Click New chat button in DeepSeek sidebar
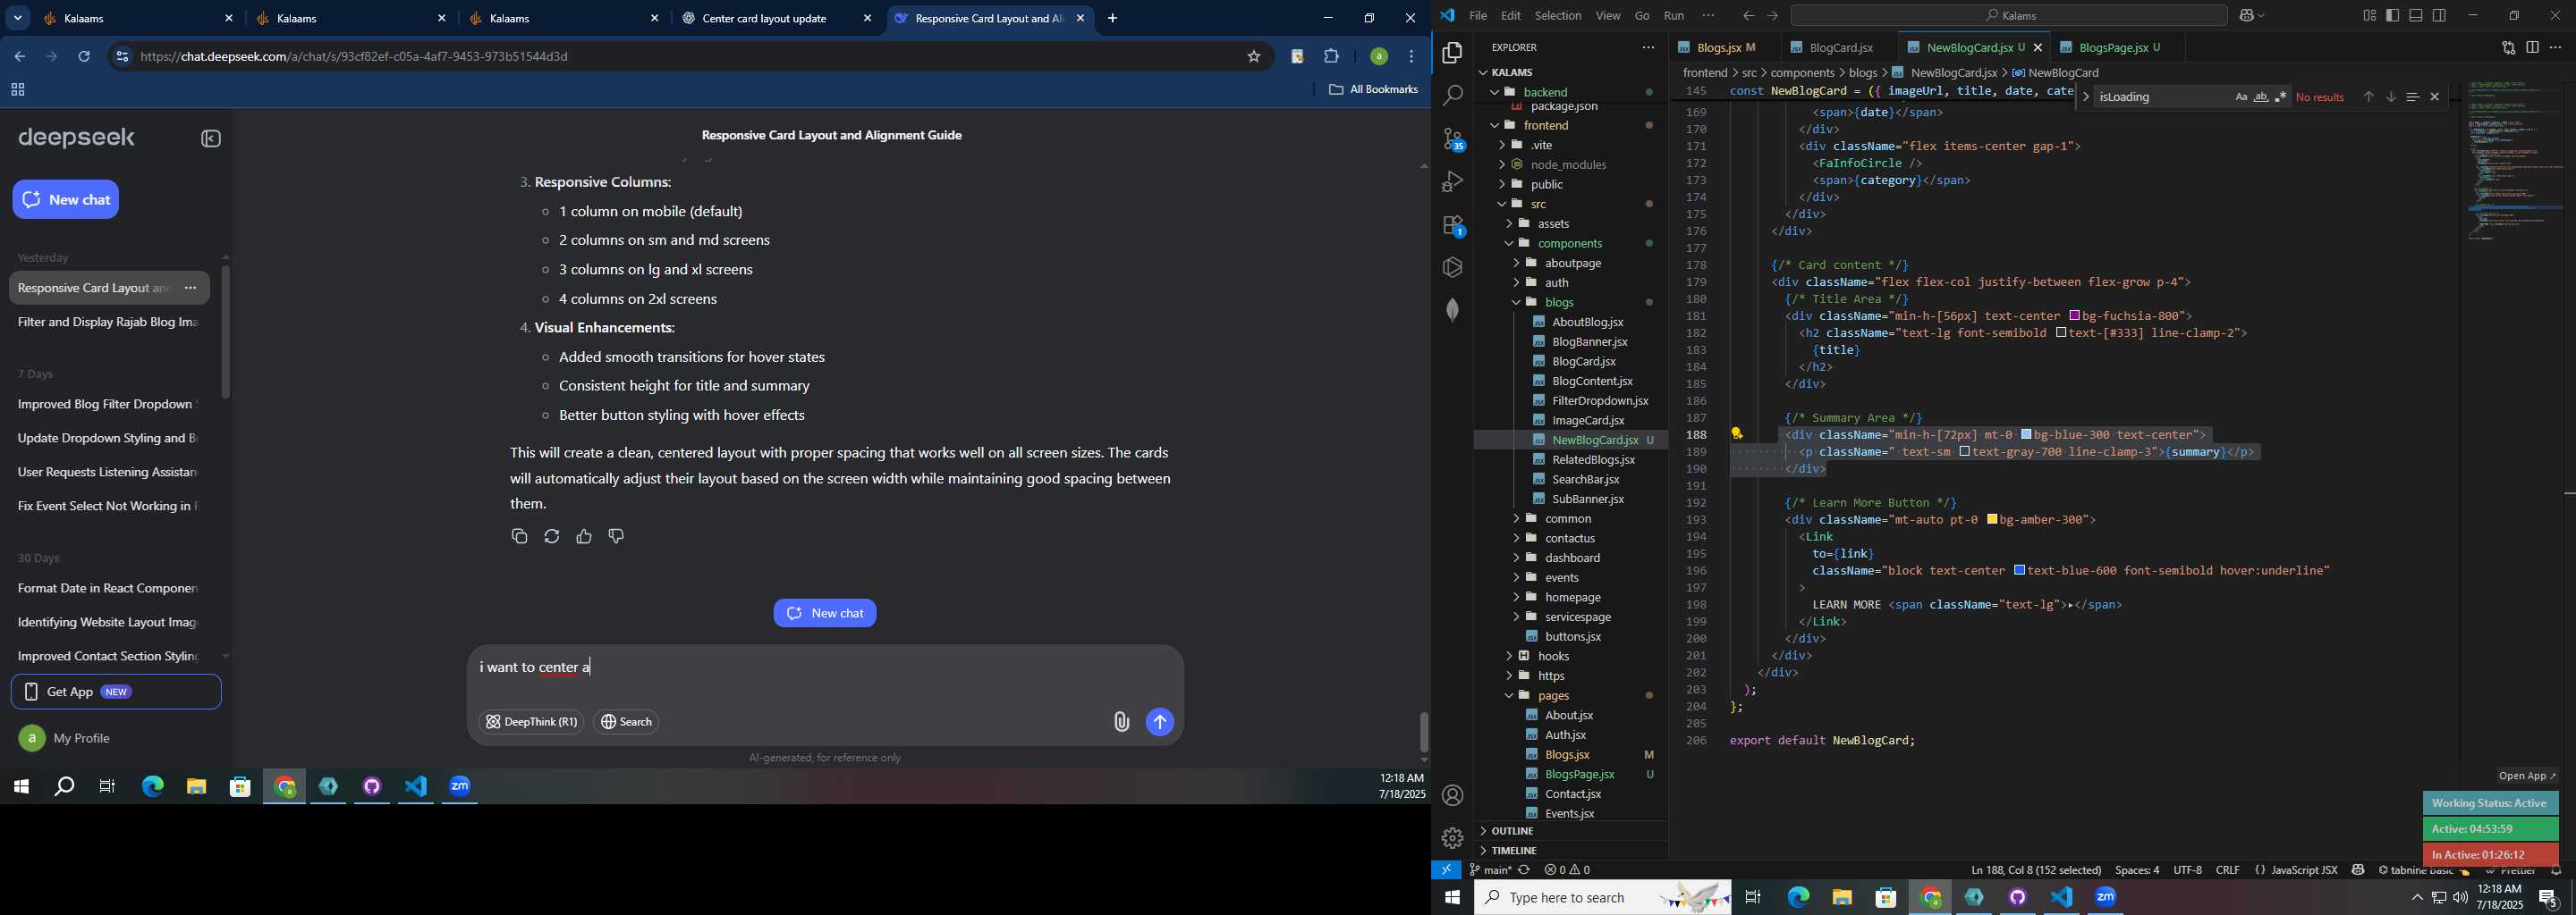Image resolution: width=2576 pixels, height=915 pixels. click(x=66, y=200)
